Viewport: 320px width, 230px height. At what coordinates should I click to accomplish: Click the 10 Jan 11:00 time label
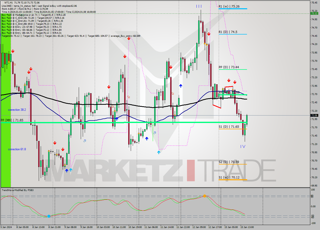pos(119,227)
